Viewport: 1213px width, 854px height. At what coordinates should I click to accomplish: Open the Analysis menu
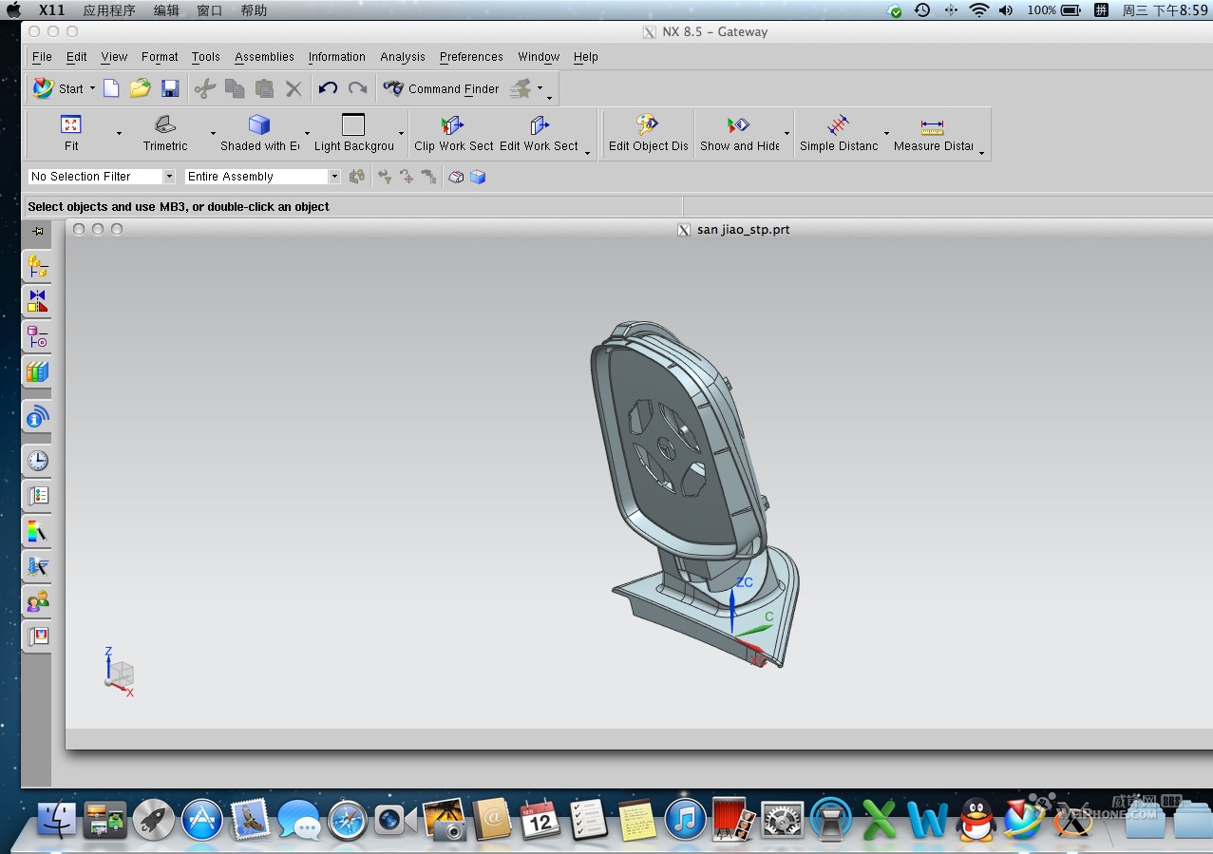click(403, 57)
